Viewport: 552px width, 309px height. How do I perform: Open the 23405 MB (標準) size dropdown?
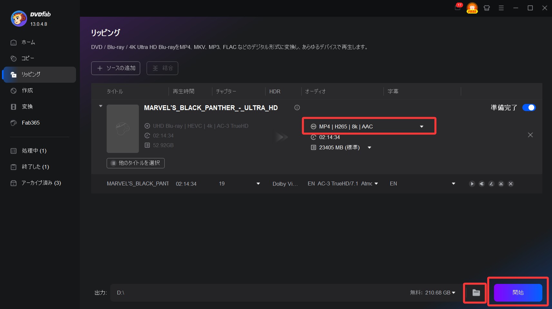click(x=370, y=148)
